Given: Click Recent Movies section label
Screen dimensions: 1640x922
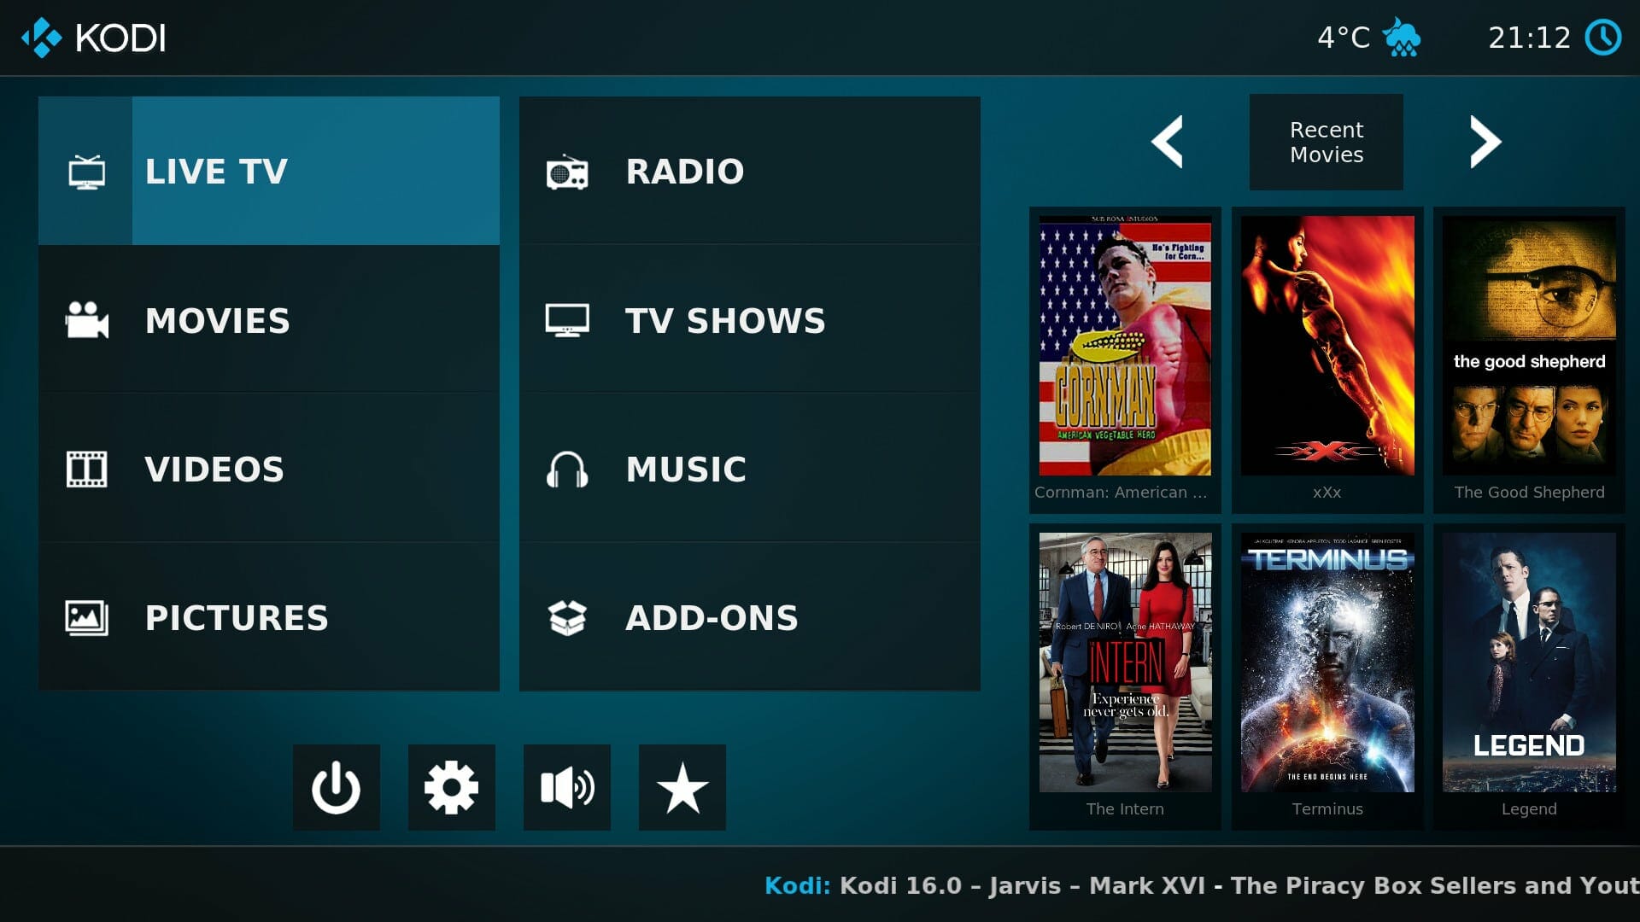Looking at the screenshot, I should tap(1325, 143).
